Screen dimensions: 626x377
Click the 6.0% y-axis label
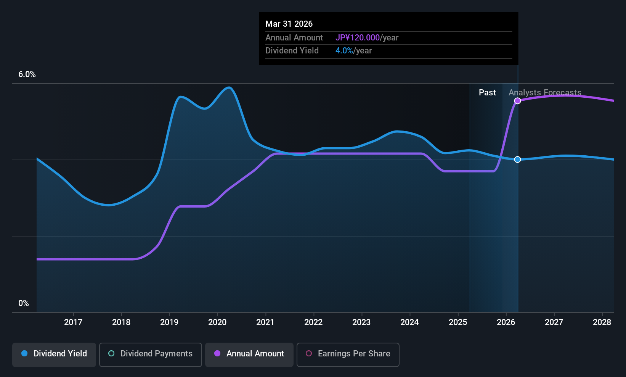click(27, 74)
